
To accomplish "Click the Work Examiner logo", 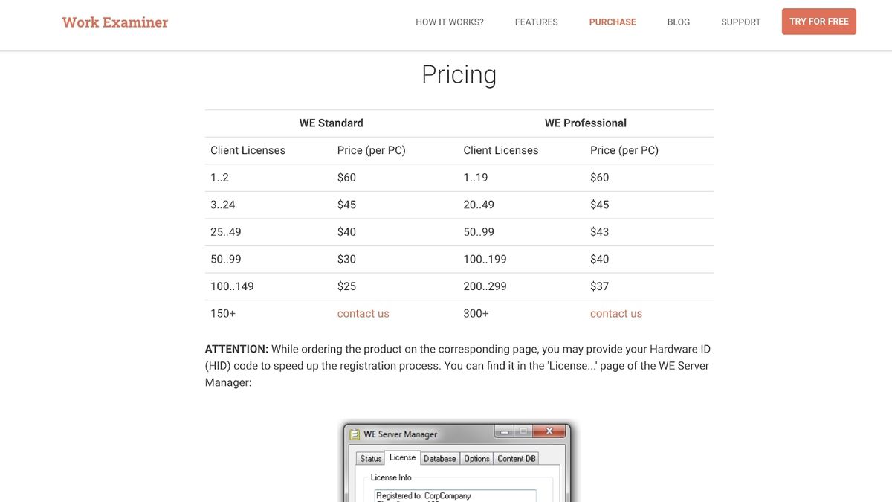I will tap(115, 22).
